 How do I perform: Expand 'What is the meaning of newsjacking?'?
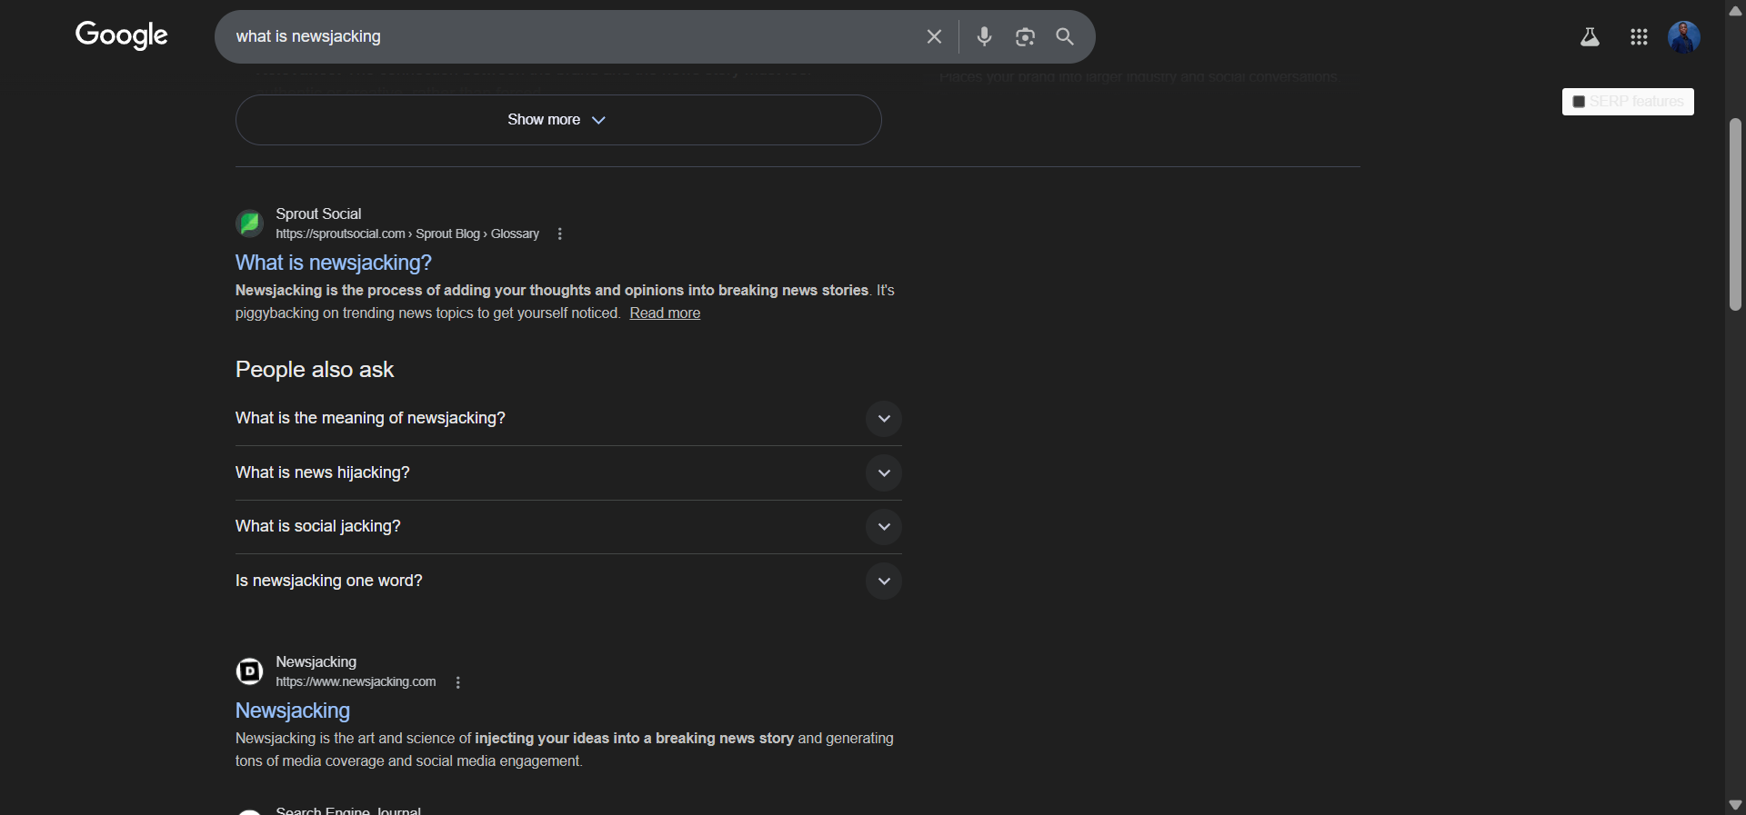[x=568, y=418]
